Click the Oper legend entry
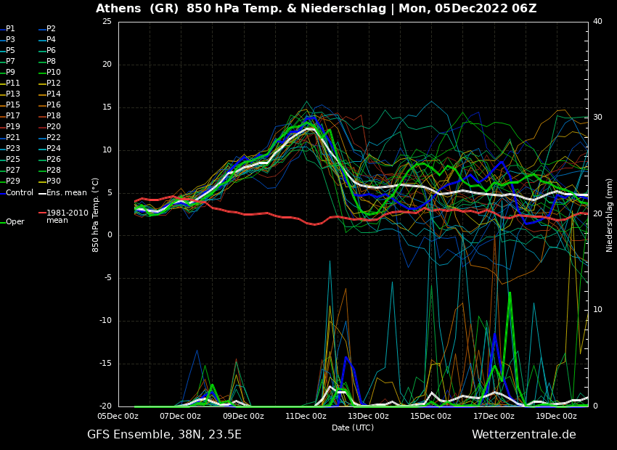 [x=15, y=222]
